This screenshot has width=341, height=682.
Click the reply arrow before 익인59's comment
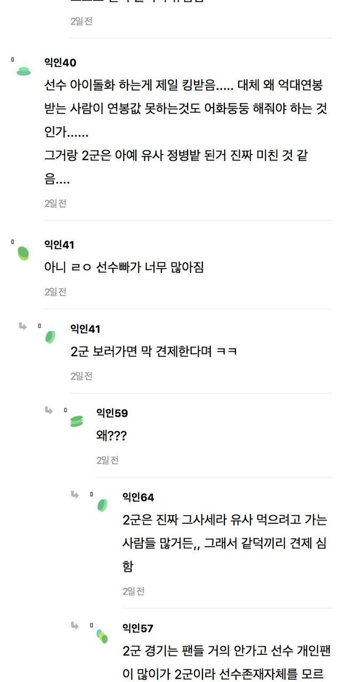[49, 410]
